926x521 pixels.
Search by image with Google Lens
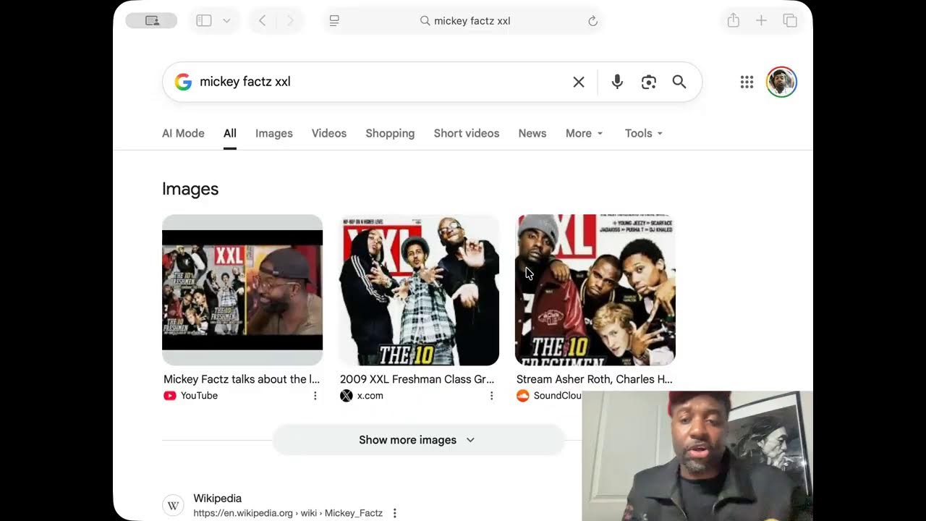coord(649,82)
